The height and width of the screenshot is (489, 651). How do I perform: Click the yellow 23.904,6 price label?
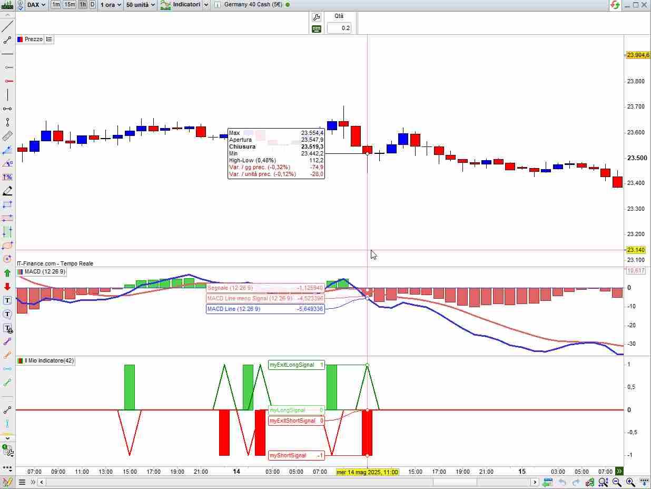[637, 55]
